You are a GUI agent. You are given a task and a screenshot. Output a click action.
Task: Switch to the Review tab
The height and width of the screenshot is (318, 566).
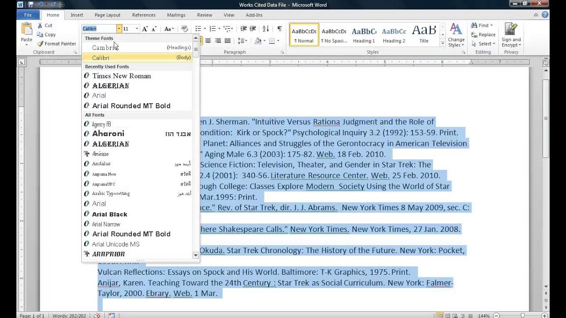tap(204, 15)
